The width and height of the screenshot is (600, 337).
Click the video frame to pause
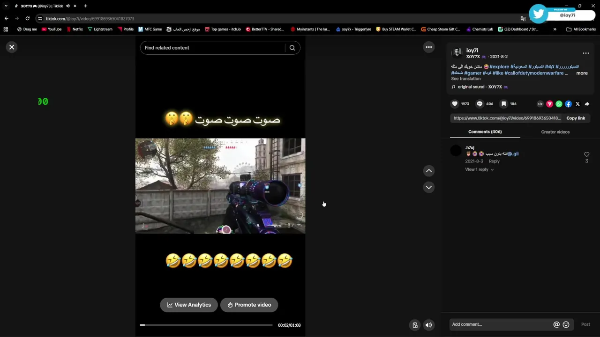coord(220,186)
